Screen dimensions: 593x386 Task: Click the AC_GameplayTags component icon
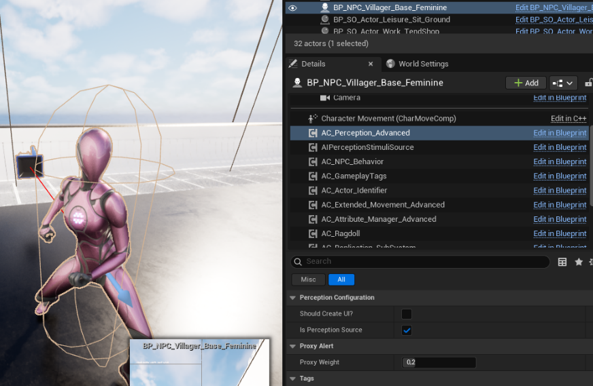point(313,176)
